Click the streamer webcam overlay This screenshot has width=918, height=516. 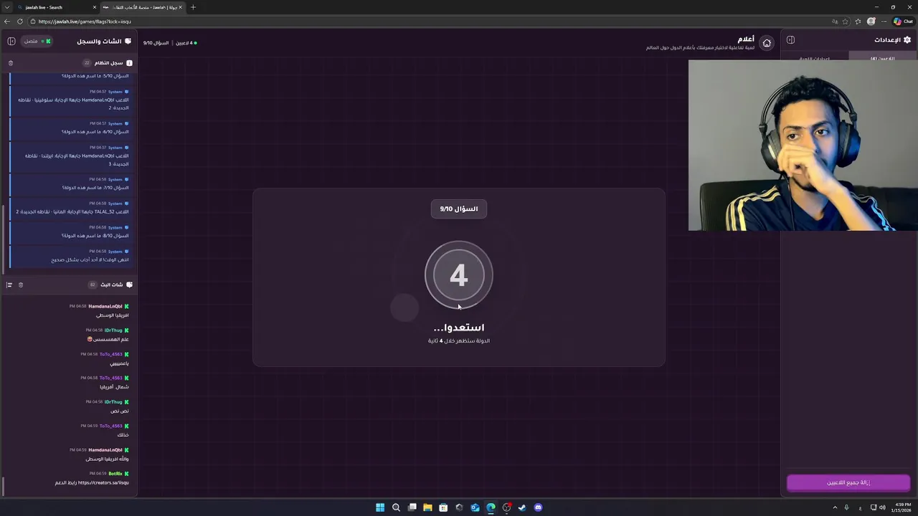click(803, 145)
